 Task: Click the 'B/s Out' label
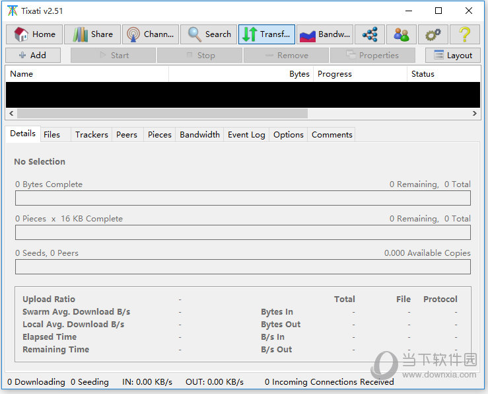tap(277, 350)
